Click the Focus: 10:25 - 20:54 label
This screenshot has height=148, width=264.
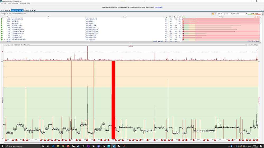pos(253,42)
